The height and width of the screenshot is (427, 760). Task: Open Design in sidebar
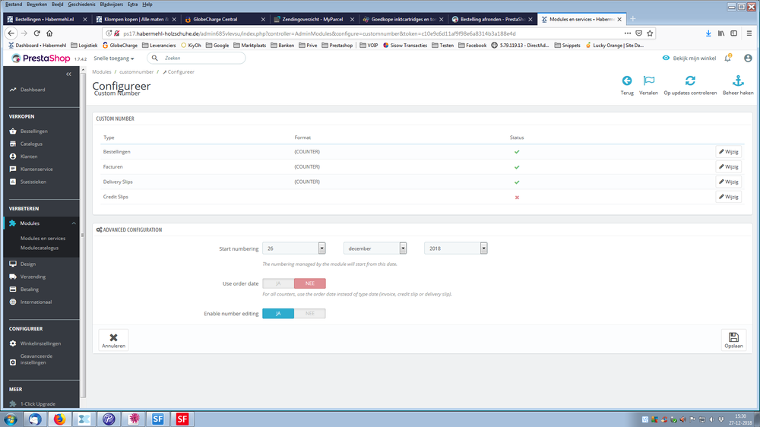pos(27,264)
